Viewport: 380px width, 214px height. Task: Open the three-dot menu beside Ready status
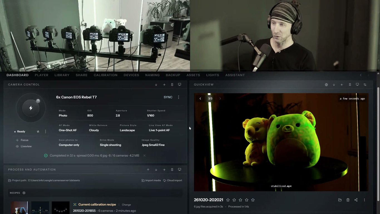[46, 132]
